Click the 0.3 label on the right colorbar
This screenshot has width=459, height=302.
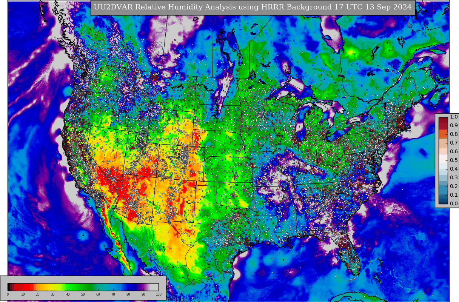[x=454, y=177]
